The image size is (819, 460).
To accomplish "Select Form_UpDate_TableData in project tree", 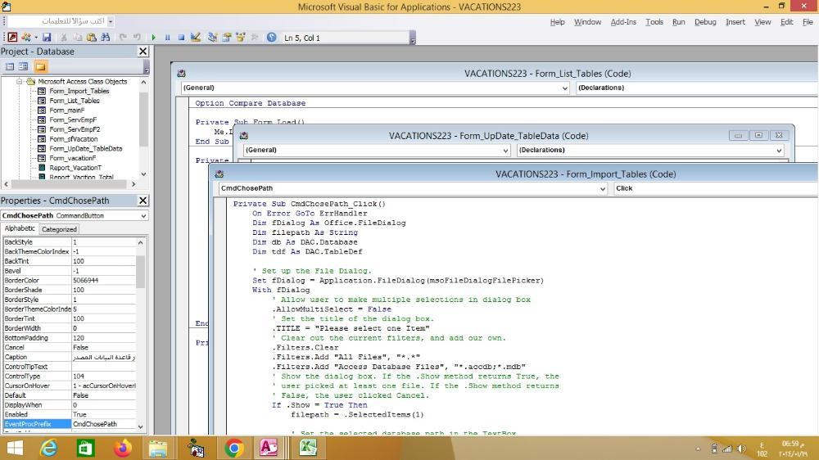I will tap(86, 148).
